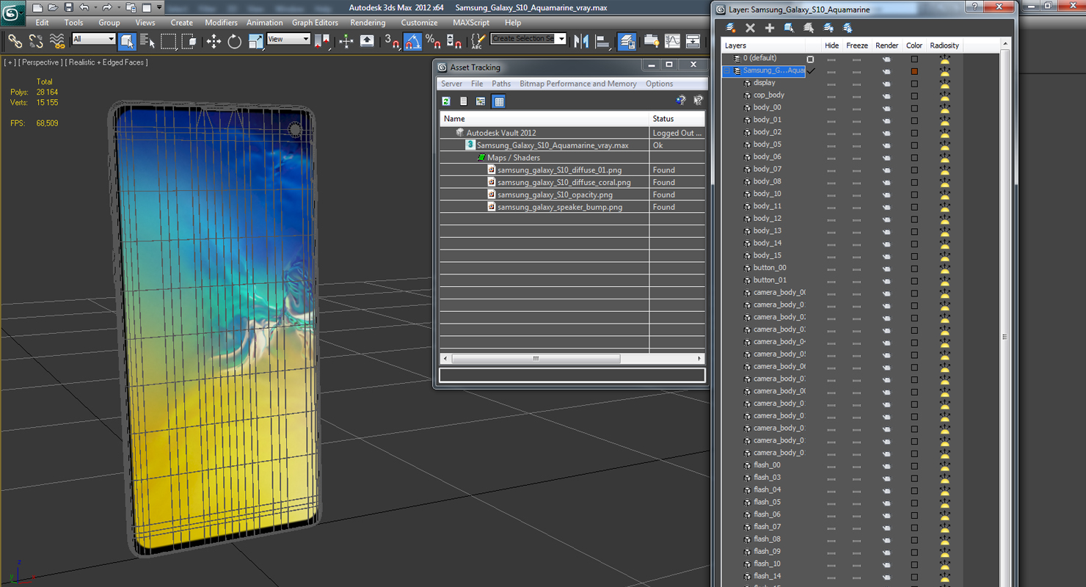Image resolution: width=1086 pixels, height=587 pixels.
Task: Open Select by Name tool
Action: [x=147, y=41]
